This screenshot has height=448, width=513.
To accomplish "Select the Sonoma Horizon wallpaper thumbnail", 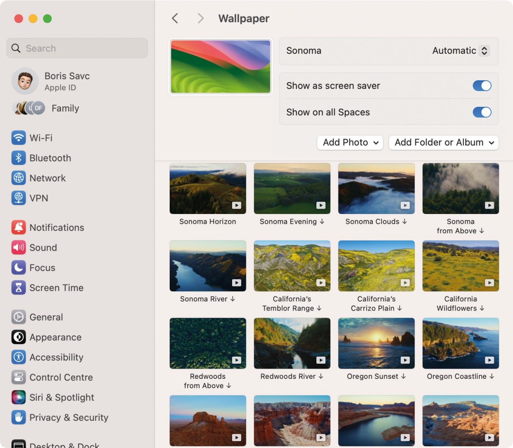I will point(208,188).
